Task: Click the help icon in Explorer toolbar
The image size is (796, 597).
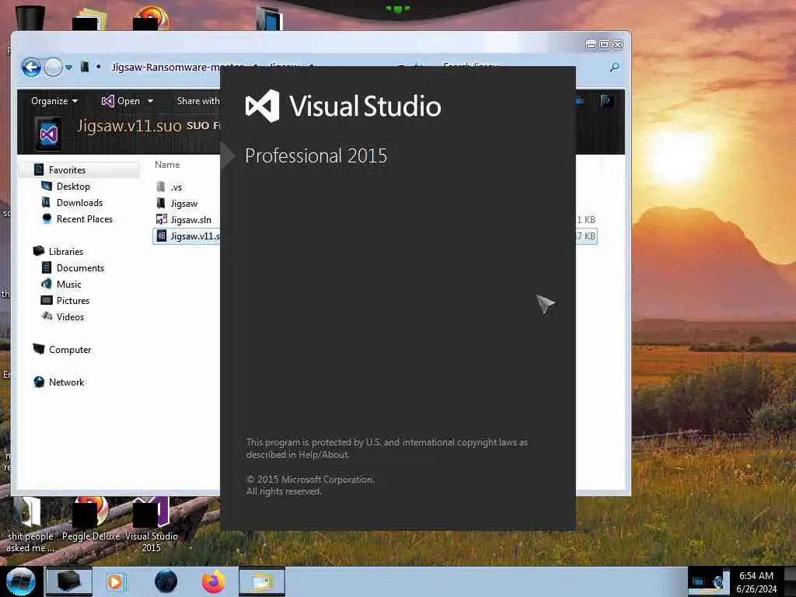Action: pyautogui.click(x=606, y=101)
